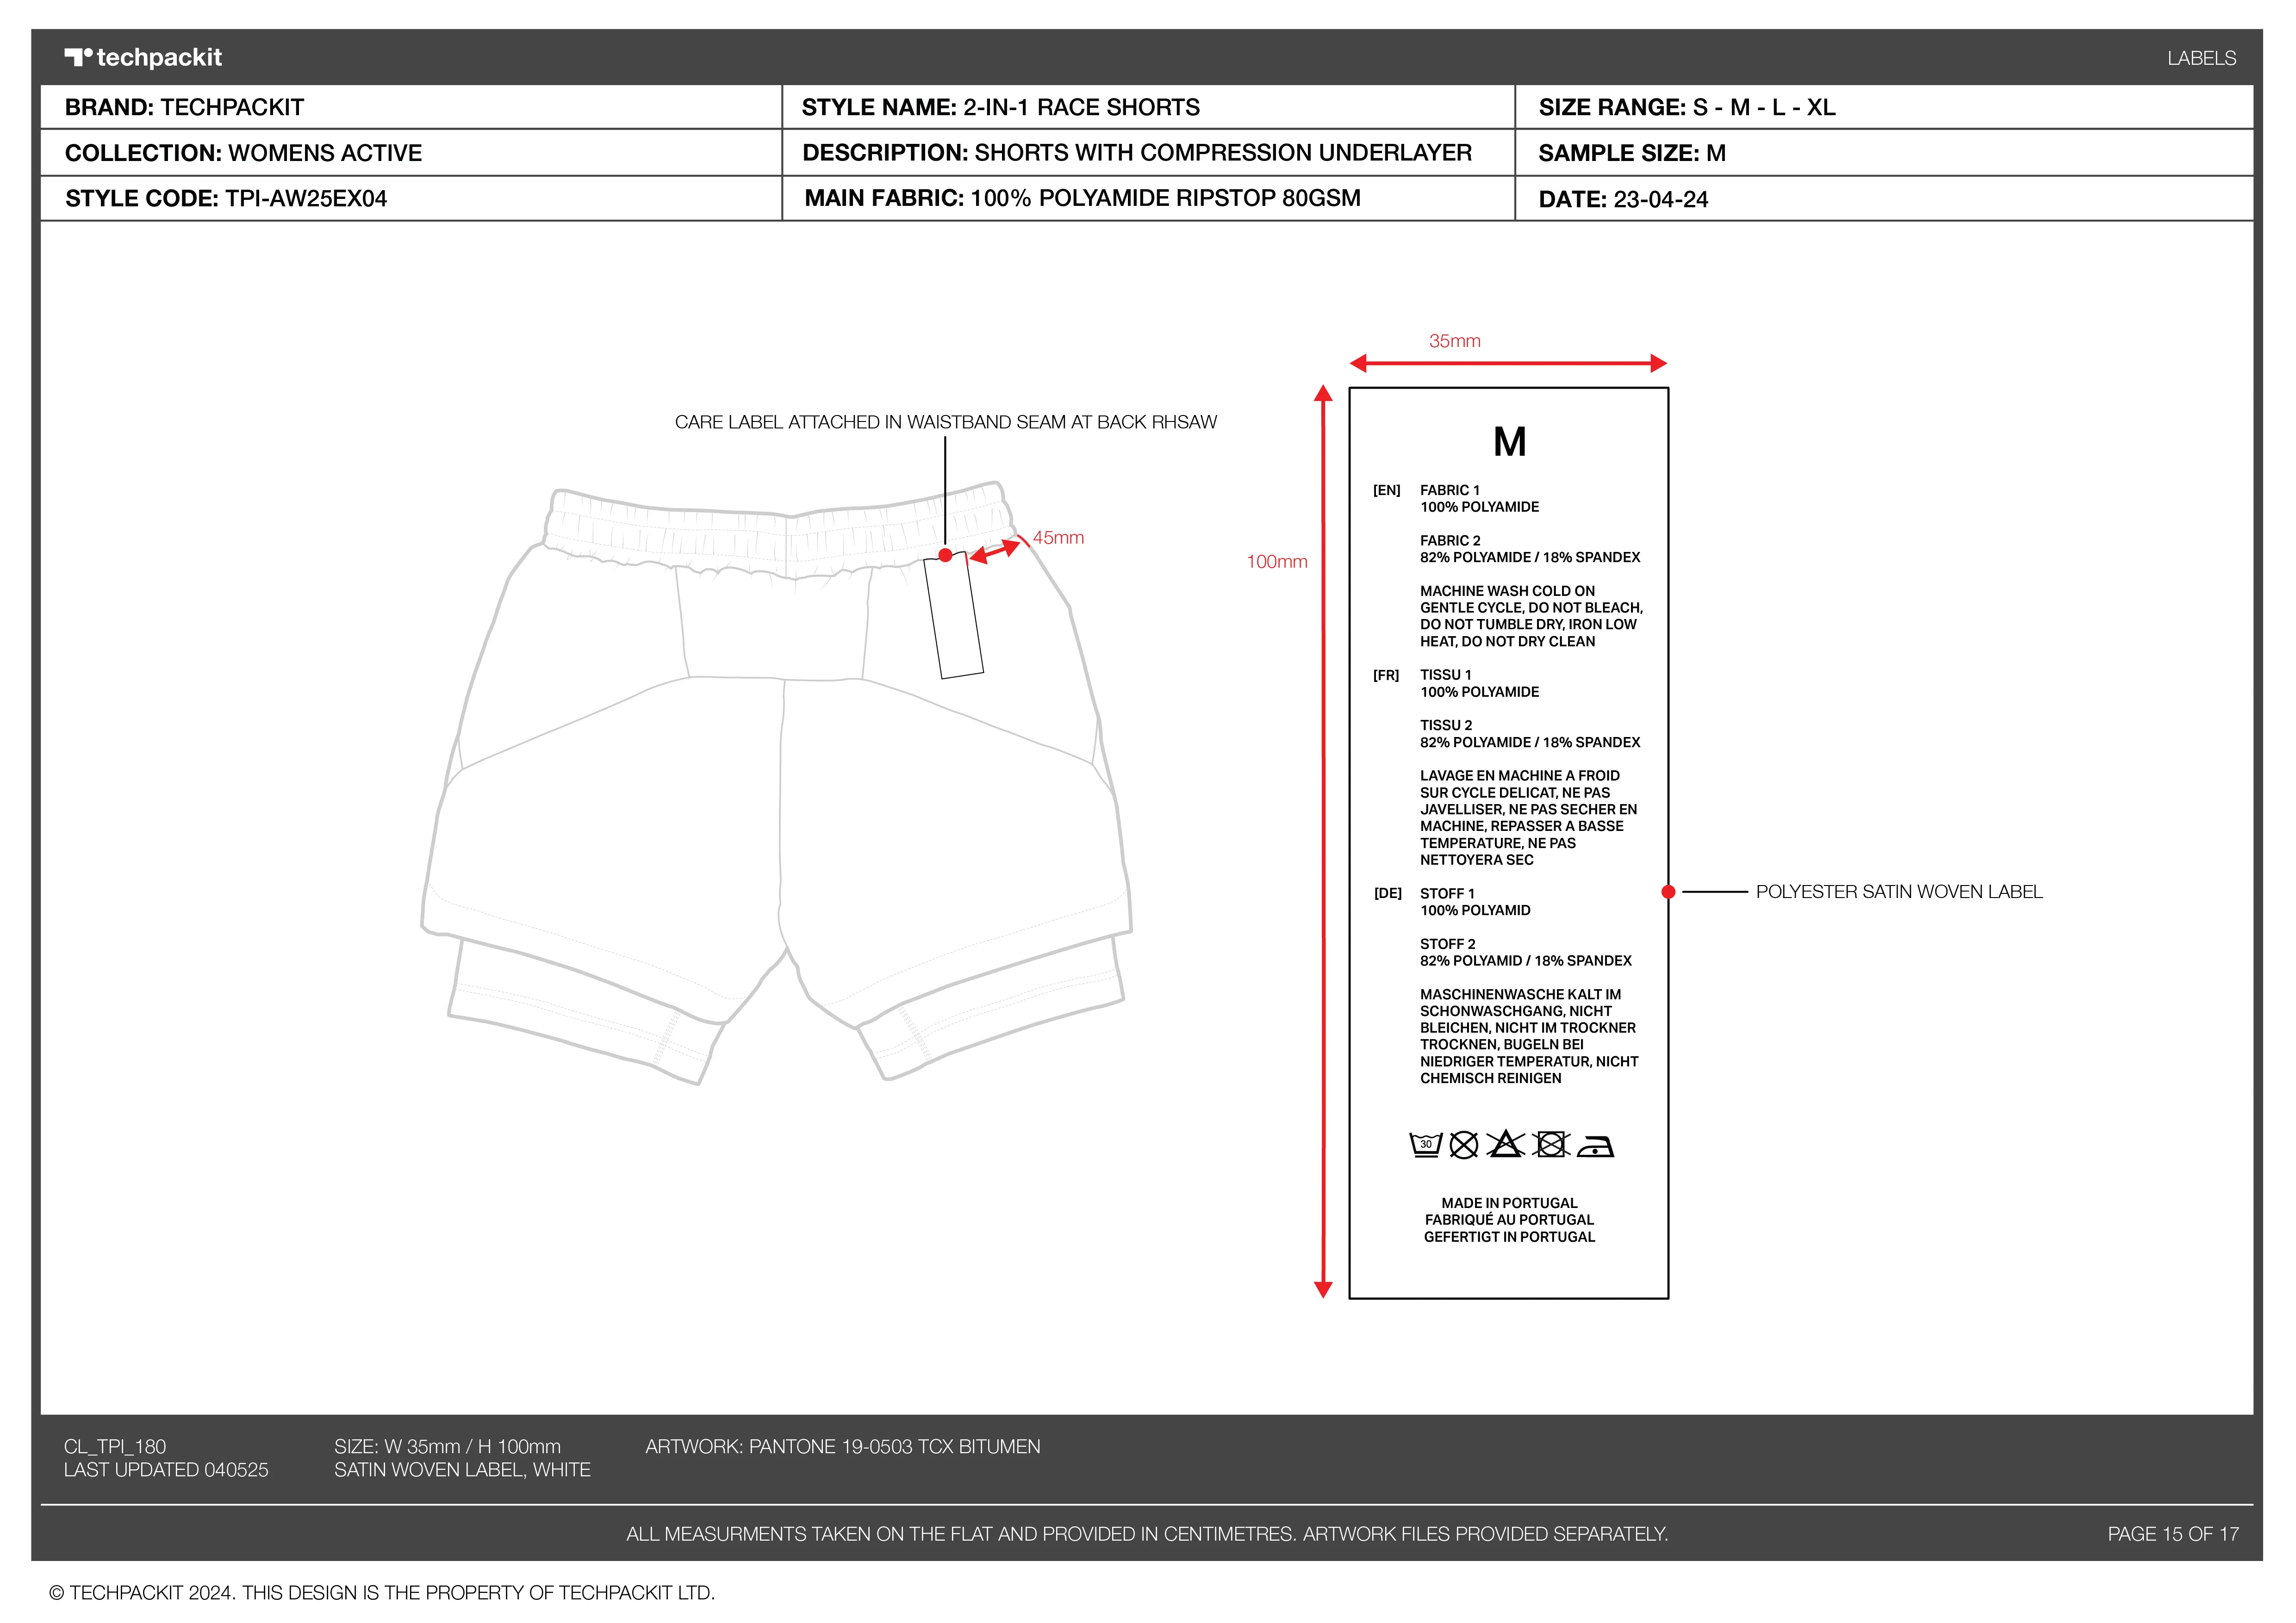2296x1623 pixels.
Task: Click the 30-degree wash tub care symbol
Action: point(1425,1144)
